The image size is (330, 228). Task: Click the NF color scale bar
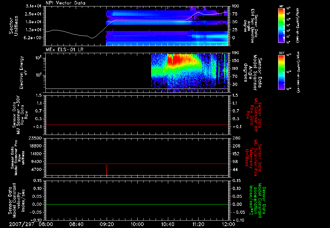pyautogui.click(x=281, y=25)
